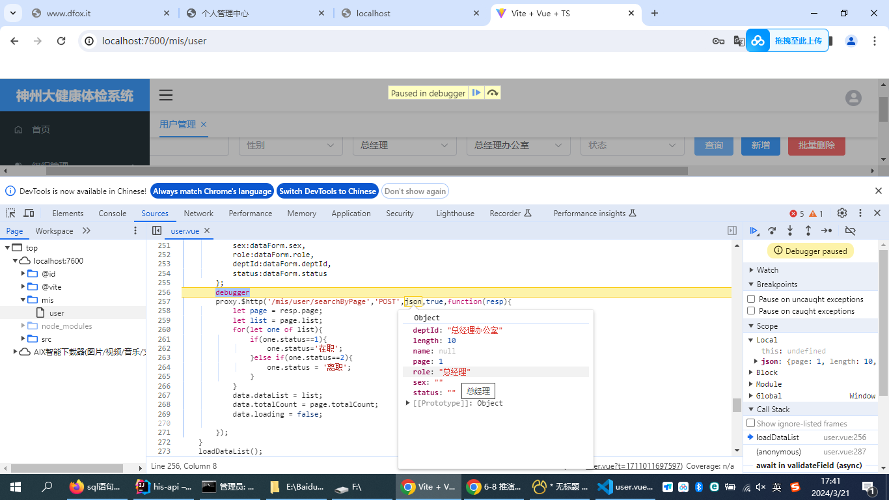
Task: Open DevTools settings gear
Action: coord(842,214)
